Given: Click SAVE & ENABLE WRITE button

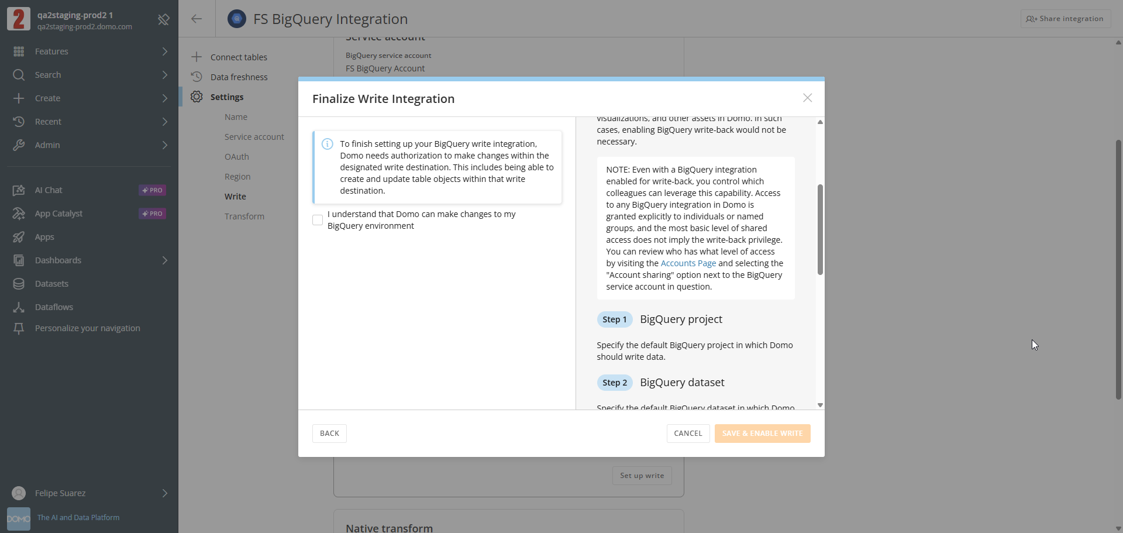Looking at the screenshot, I should pyautogui.click(x=762, y=434).
